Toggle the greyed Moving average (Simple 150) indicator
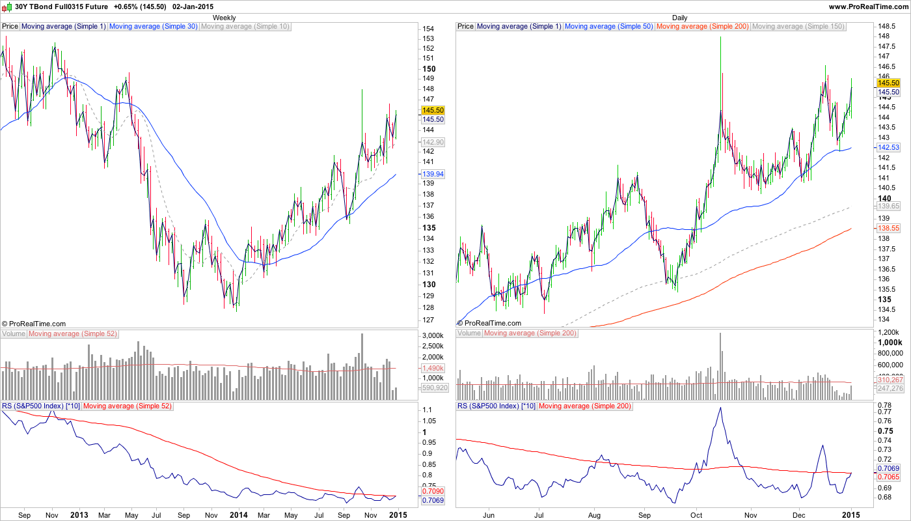This screenshot has width=911, height=521. (x=798, y=27)
